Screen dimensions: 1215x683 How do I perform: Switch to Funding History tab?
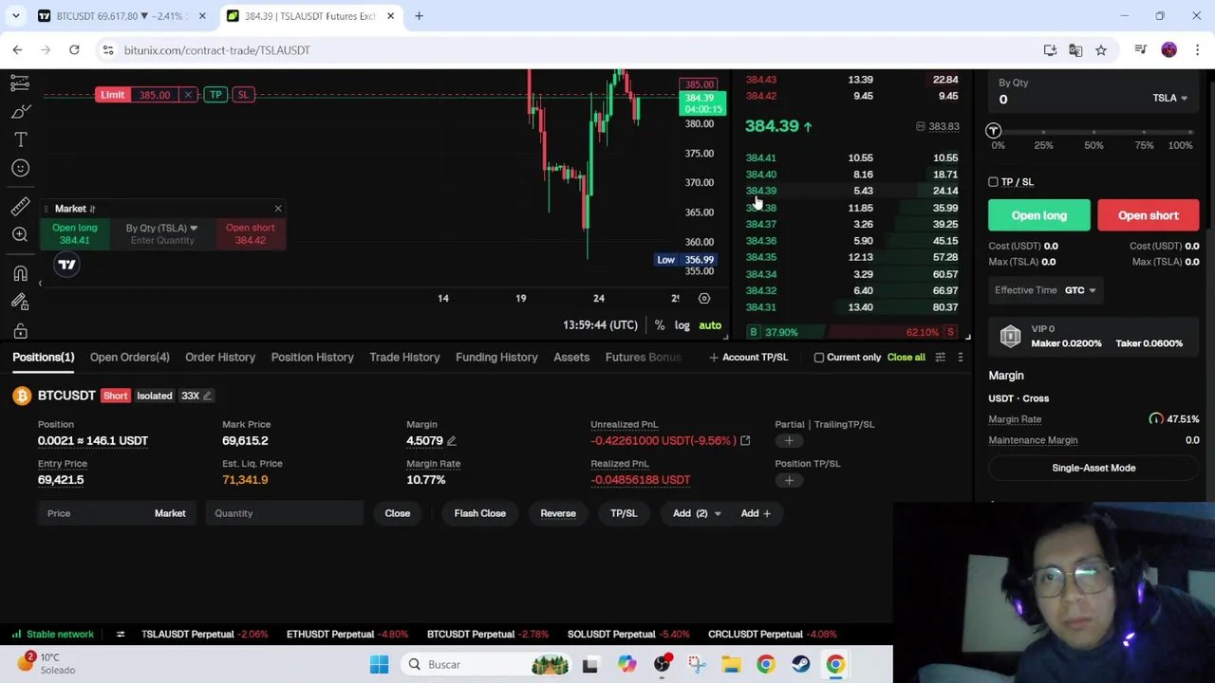tap(496, 358)
